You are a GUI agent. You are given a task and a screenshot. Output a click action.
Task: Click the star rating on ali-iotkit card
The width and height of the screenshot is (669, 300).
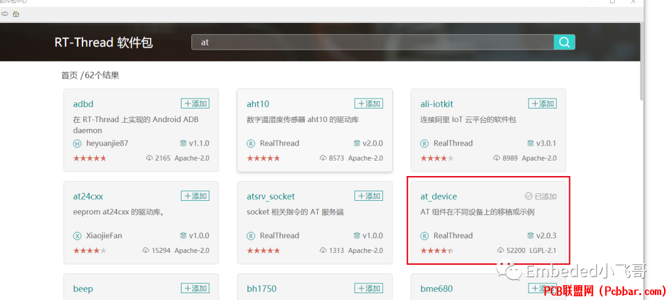[437, 158]
